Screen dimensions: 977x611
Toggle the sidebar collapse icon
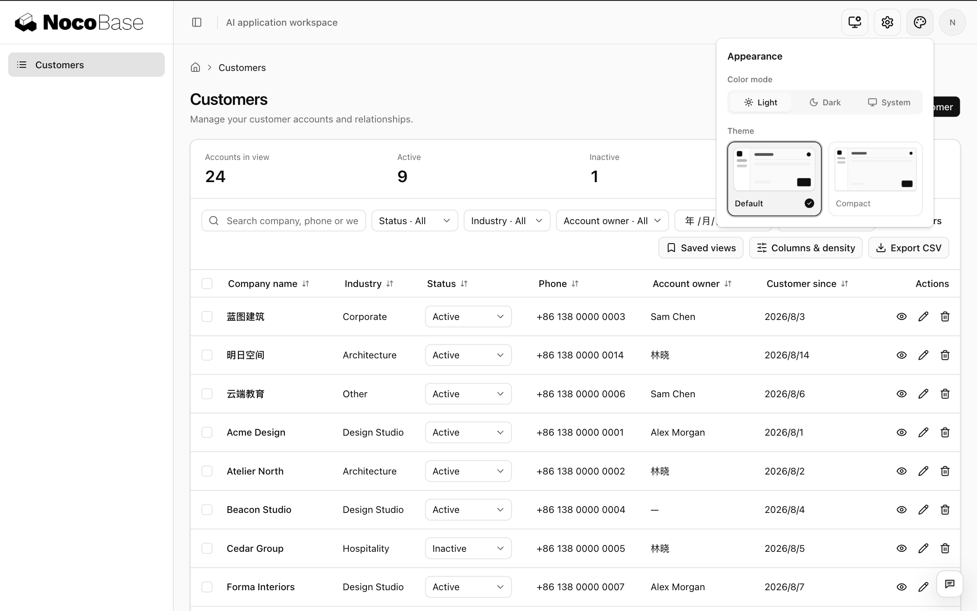point(197,22)
